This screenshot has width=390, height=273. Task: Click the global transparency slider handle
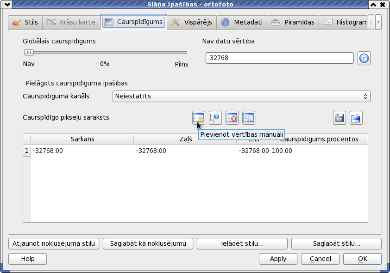pos(29,52)
